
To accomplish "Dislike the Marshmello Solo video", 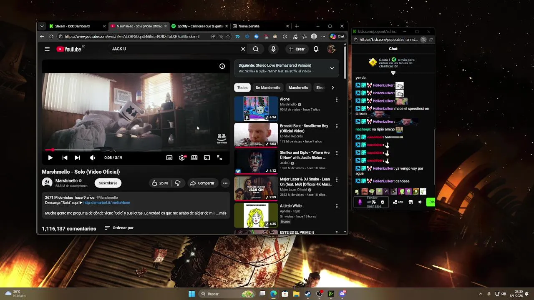I will (x=178, y=183).
